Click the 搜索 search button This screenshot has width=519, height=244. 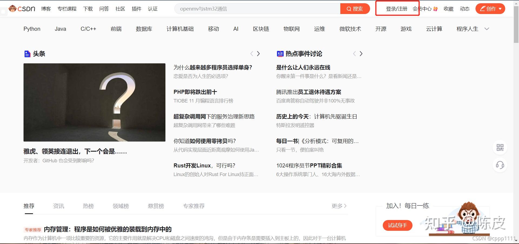[x=355, y=9]
